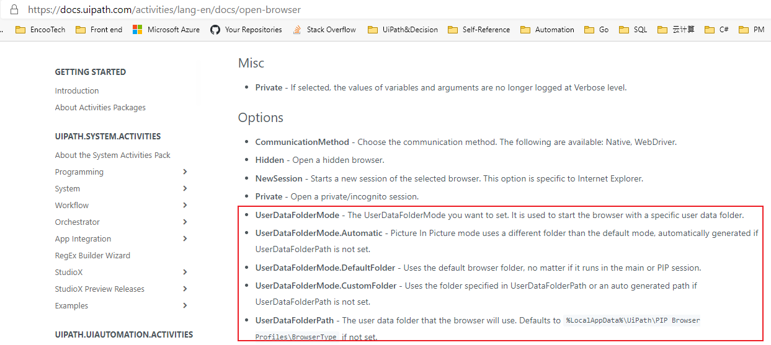Open the Programming sidebar item
Image resolution: width=771 pixels, height=345 pixels.
(79, 172)
